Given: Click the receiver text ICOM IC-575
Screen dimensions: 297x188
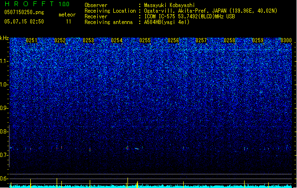Looking at the screenshot, I should click(x=159, y=16).
